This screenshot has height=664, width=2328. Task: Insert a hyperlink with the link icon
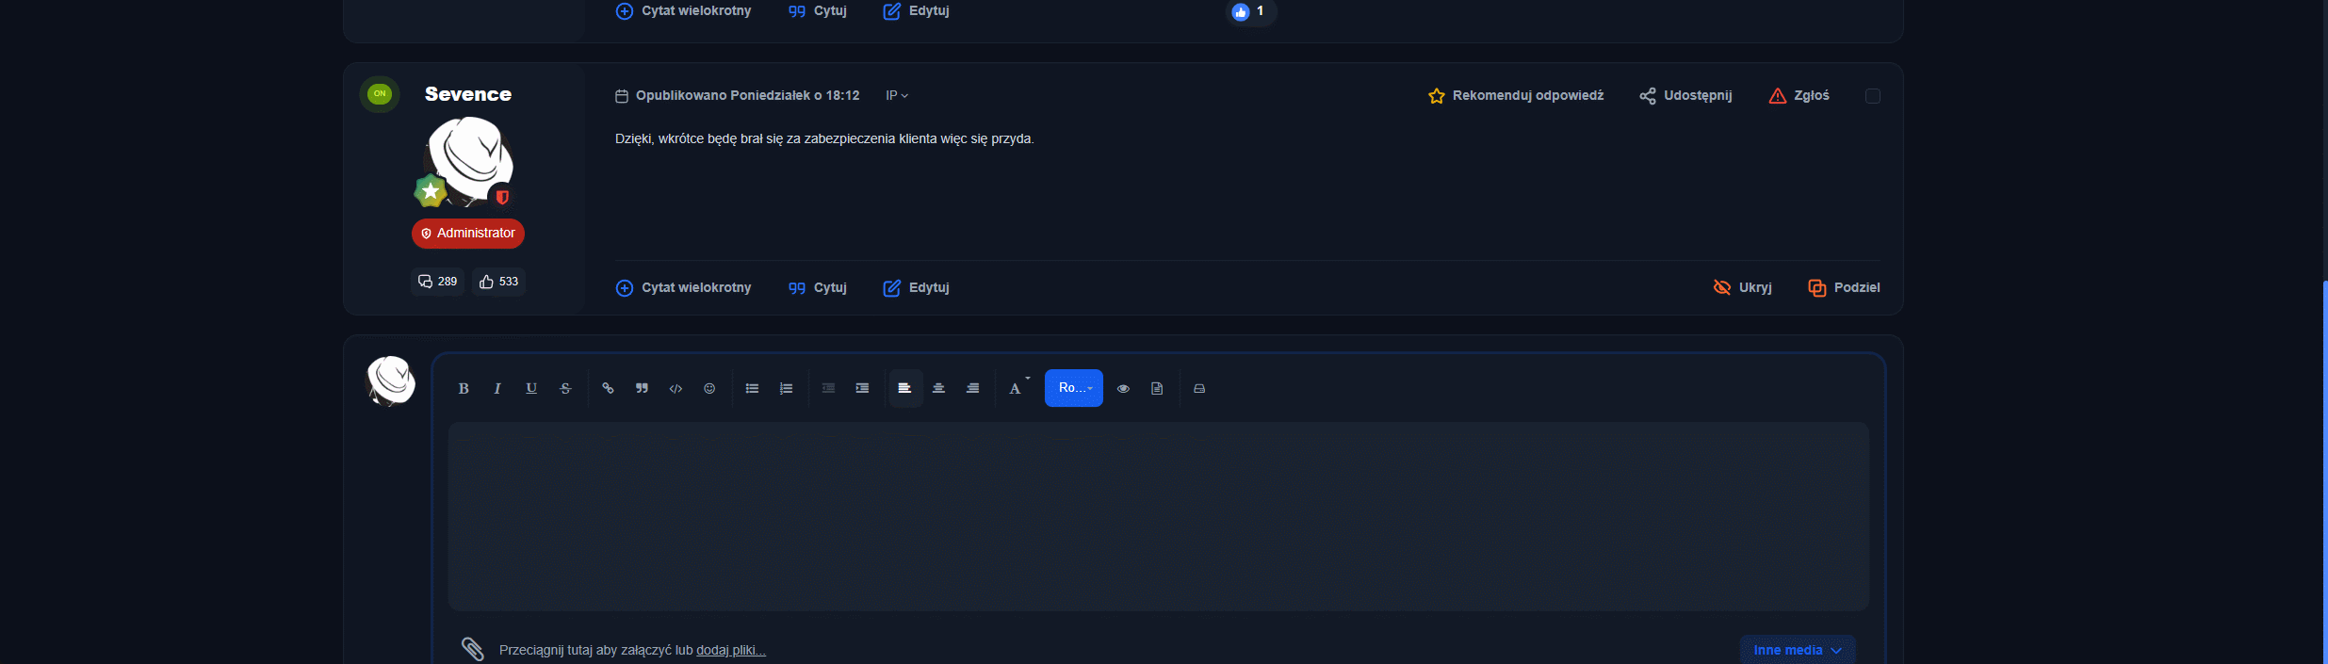tap(608, 388)
